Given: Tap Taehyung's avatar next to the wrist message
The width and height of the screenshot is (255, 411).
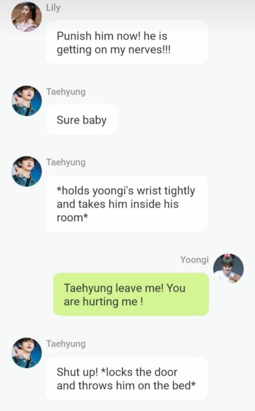Looking at the screenshot, I should 26,171.
